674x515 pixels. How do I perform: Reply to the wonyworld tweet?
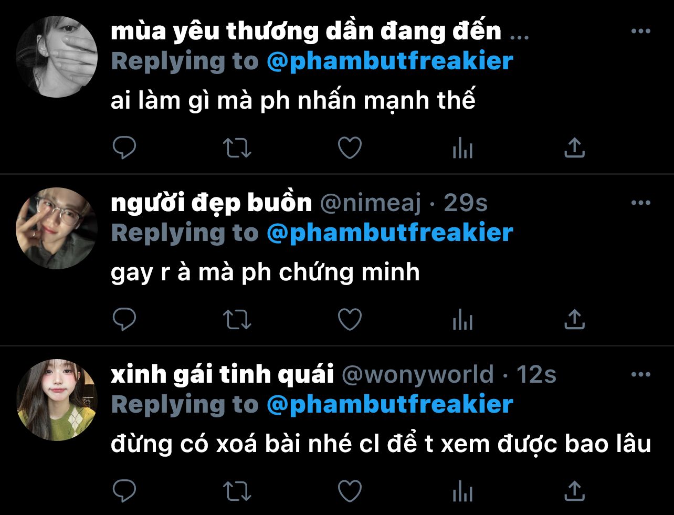pos(124,491)
